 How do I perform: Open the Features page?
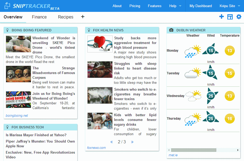click(x=155, y=6)
